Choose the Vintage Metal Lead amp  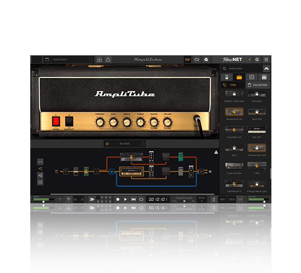point(257,184)
